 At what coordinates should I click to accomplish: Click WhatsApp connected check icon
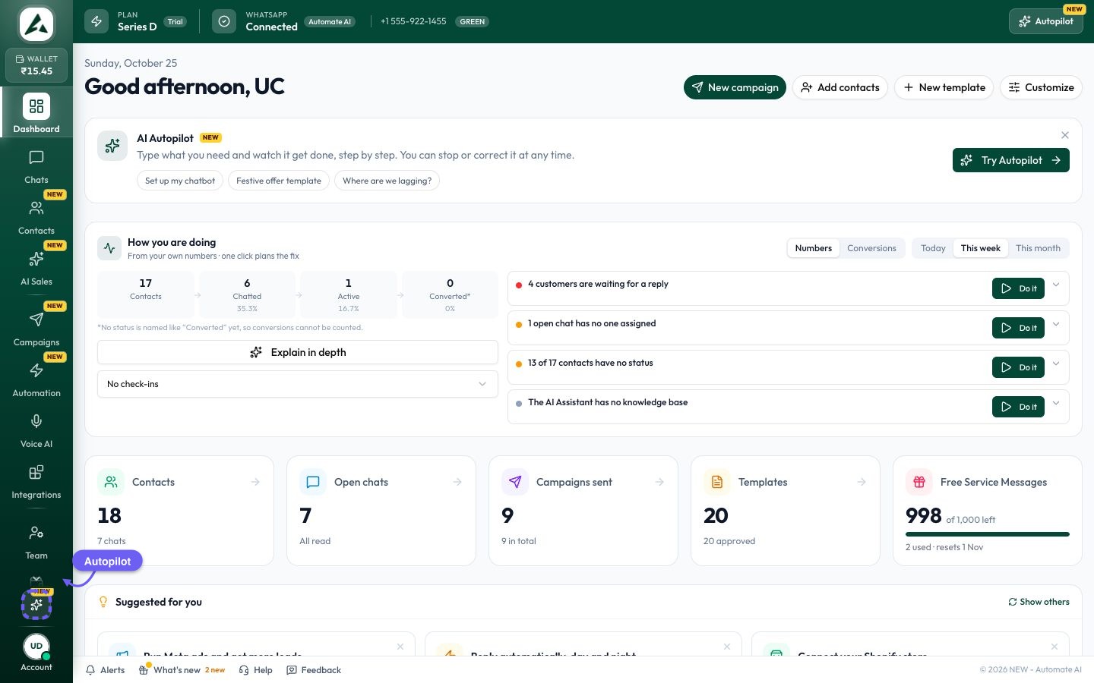pyautogui.click(x=224, y=21)
